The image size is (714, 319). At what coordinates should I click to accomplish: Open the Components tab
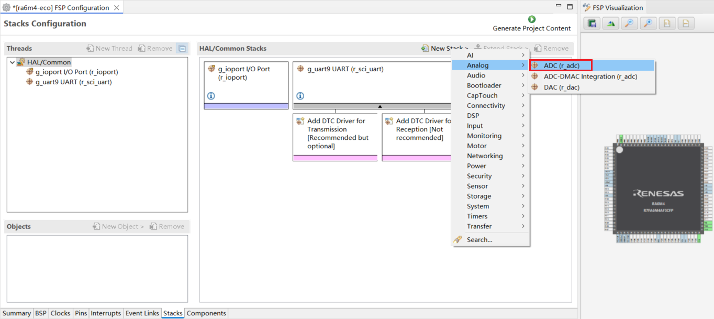click(206, 313)
